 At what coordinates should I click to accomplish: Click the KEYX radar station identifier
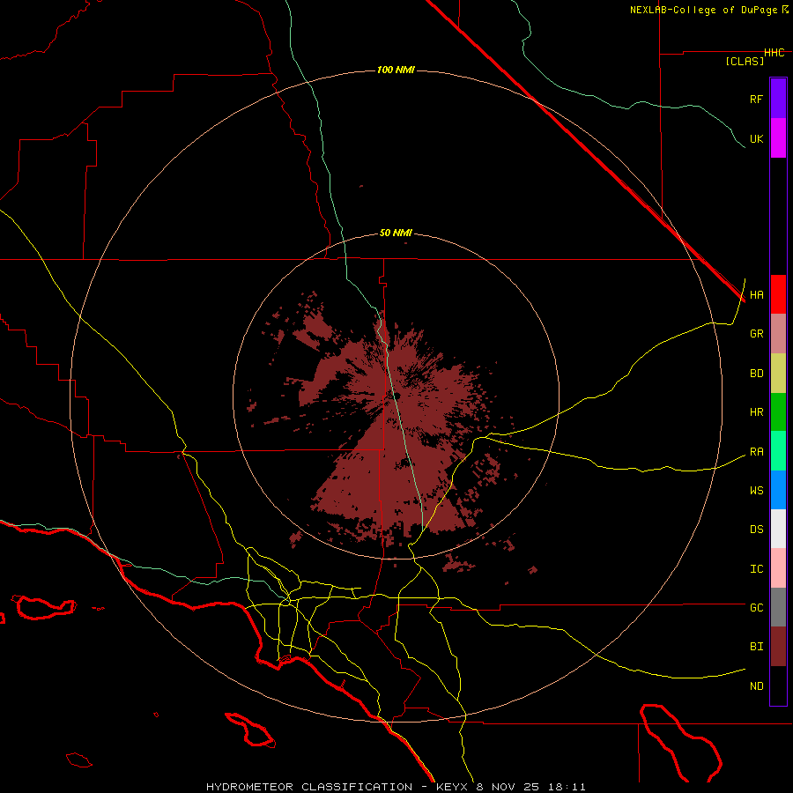[x=453, y=787]
